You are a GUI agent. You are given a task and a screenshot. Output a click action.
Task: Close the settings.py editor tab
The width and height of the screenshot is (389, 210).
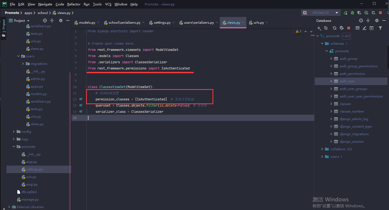[x=174, y=23]
